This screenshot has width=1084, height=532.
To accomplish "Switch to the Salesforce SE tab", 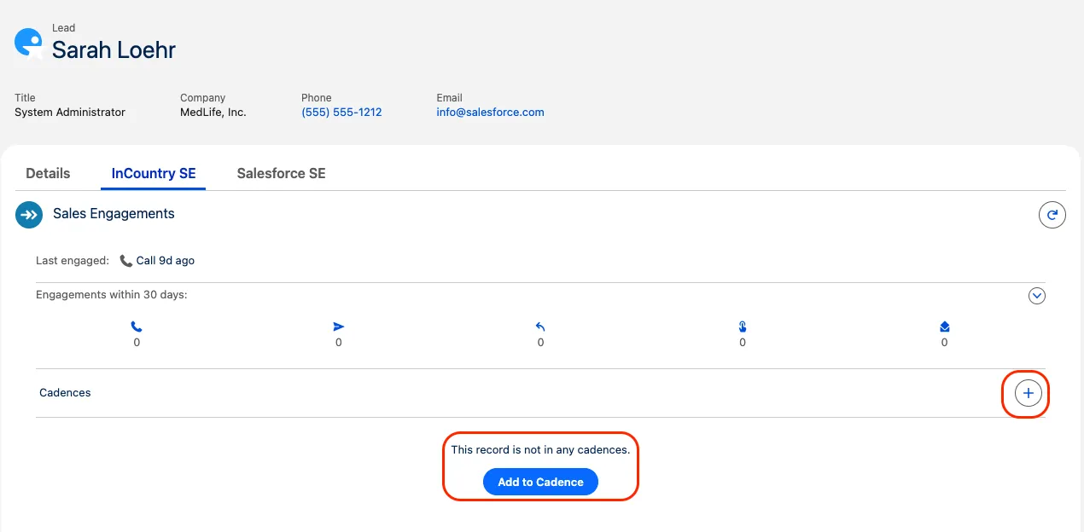I will pos(281,173).
